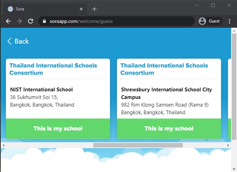Open the Guest profile menu
237x172 pixels.
(210, 21)
